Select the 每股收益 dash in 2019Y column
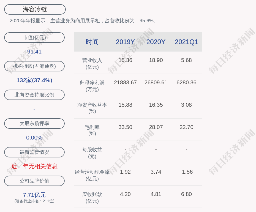This screenshot has height=212, width=256. coord(126,149)
